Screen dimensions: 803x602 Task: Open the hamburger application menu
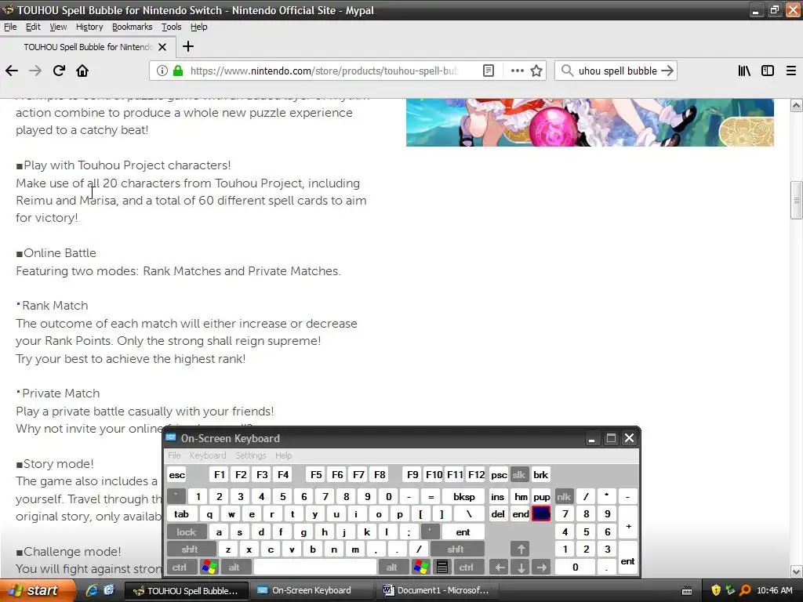791,71
